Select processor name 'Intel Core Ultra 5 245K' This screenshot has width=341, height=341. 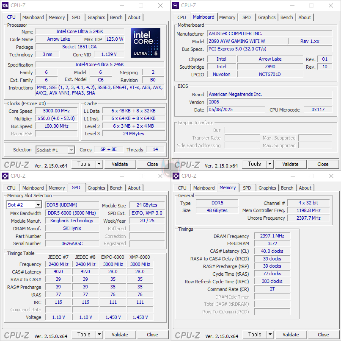pyautogui.click(x=80, y=31)
